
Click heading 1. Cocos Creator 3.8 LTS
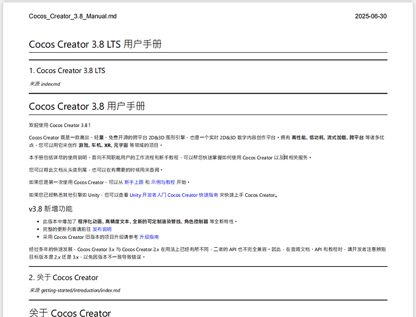[67, 71]
